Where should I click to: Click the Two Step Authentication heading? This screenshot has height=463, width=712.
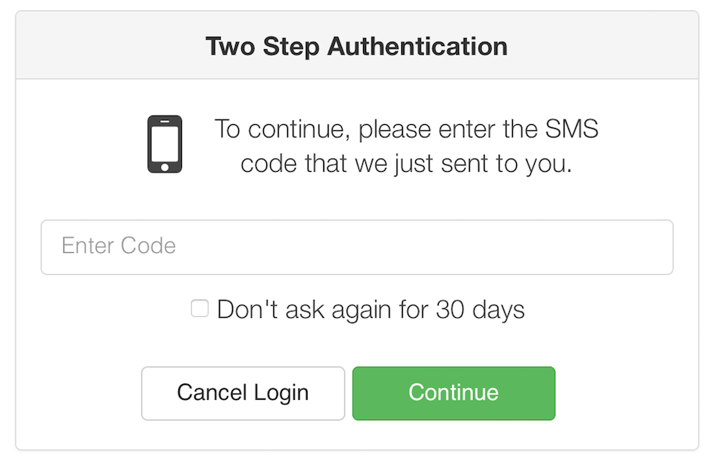coord(357,46)
